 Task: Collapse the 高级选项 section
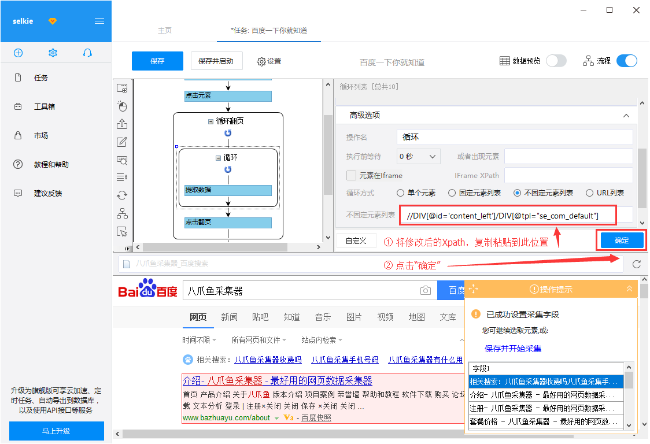click(626, 115)
